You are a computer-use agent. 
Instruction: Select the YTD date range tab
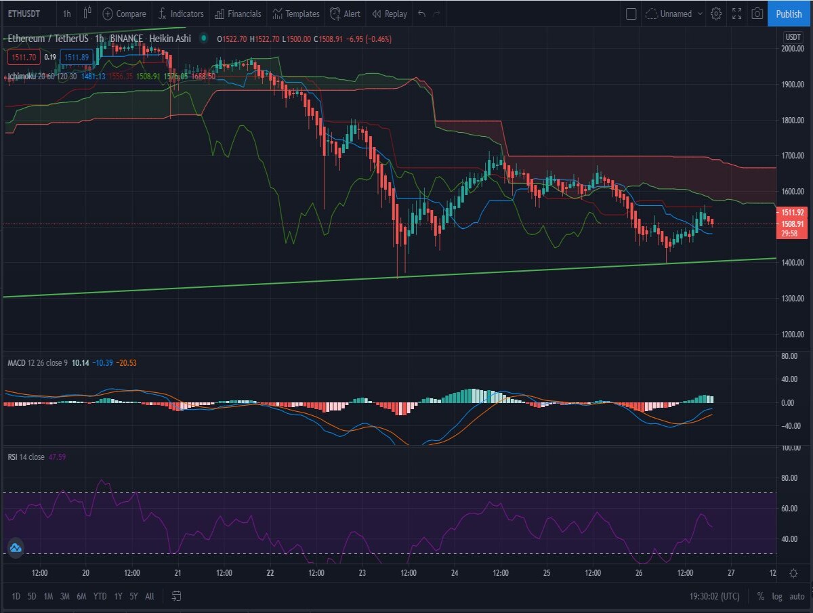point(100,597)
